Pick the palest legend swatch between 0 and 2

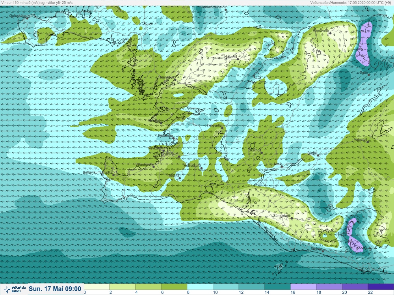pyautogui.click(x=97, y=287)
